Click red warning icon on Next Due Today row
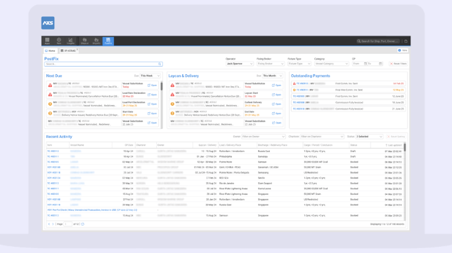Screen dimensions: 452x253 pos(50,85)
